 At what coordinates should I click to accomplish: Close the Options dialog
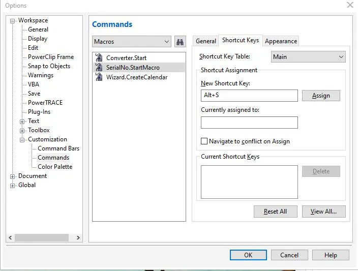[x=350, y=5]
